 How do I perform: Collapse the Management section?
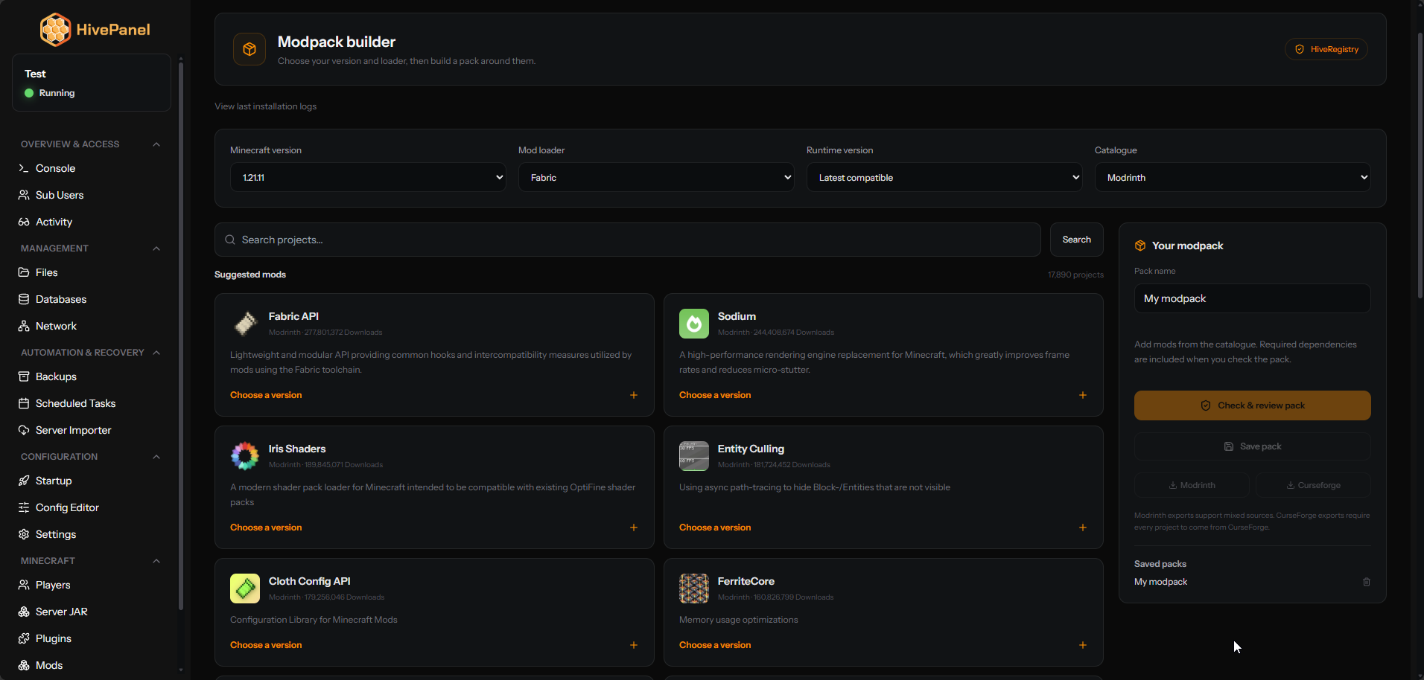pyautogui.click(x=156, y=248)
